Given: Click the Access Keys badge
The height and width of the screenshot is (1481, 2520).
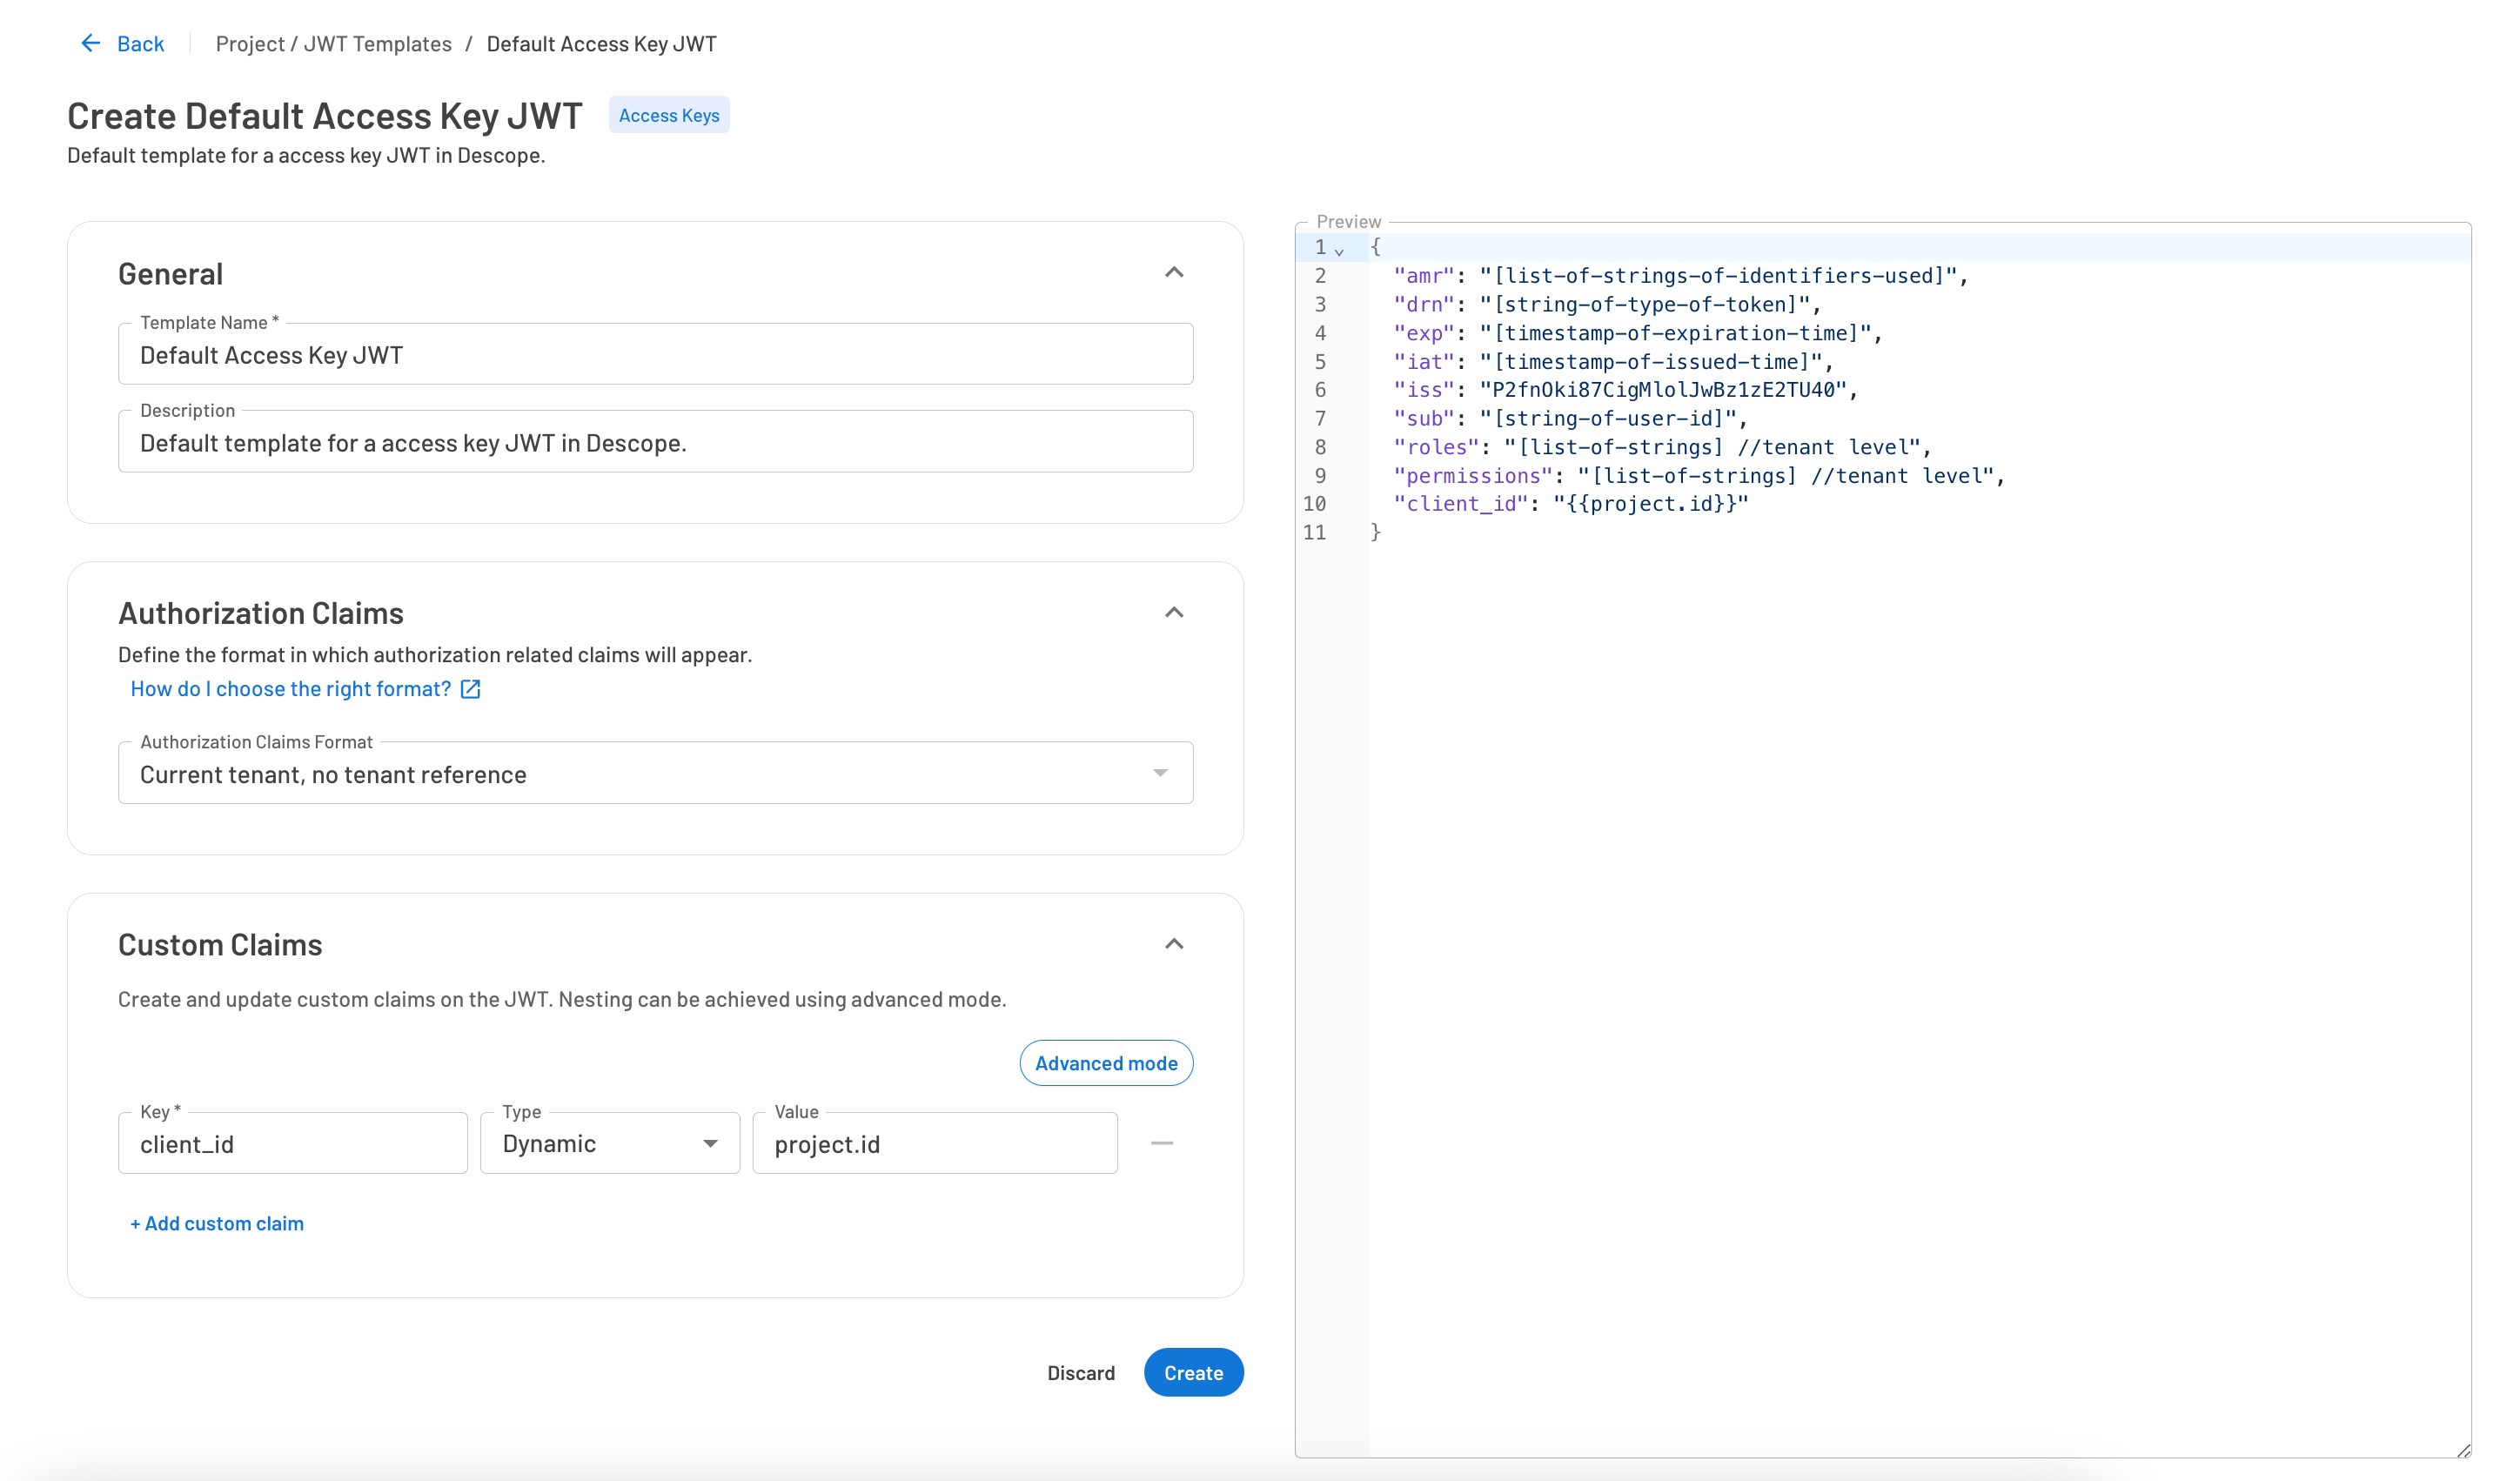Looking at the screenshot, I should pos(668,115).
